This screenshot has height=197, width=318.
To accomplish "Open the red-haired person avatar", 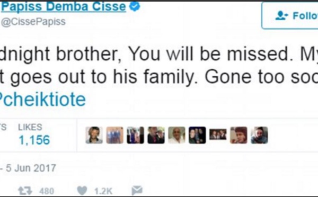I will (238, 135).
